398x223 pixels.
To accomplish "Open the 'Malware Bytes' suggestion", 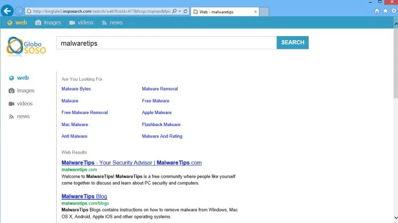I will pyautogui.click(x=76, y=89).
